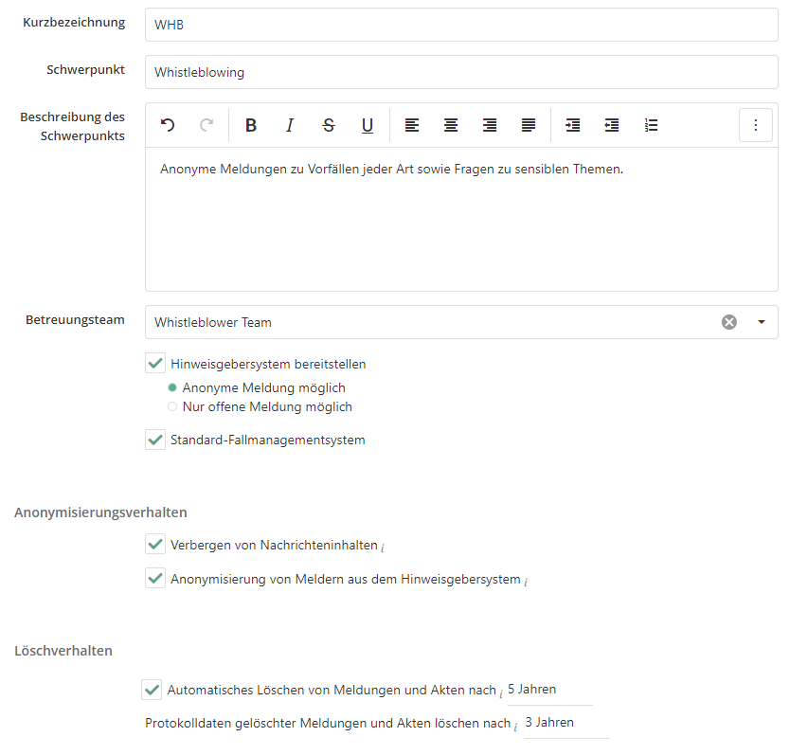Insert a numbered list in editor
The width and height of the screenshot is (790, 755).
coord(651,125)
